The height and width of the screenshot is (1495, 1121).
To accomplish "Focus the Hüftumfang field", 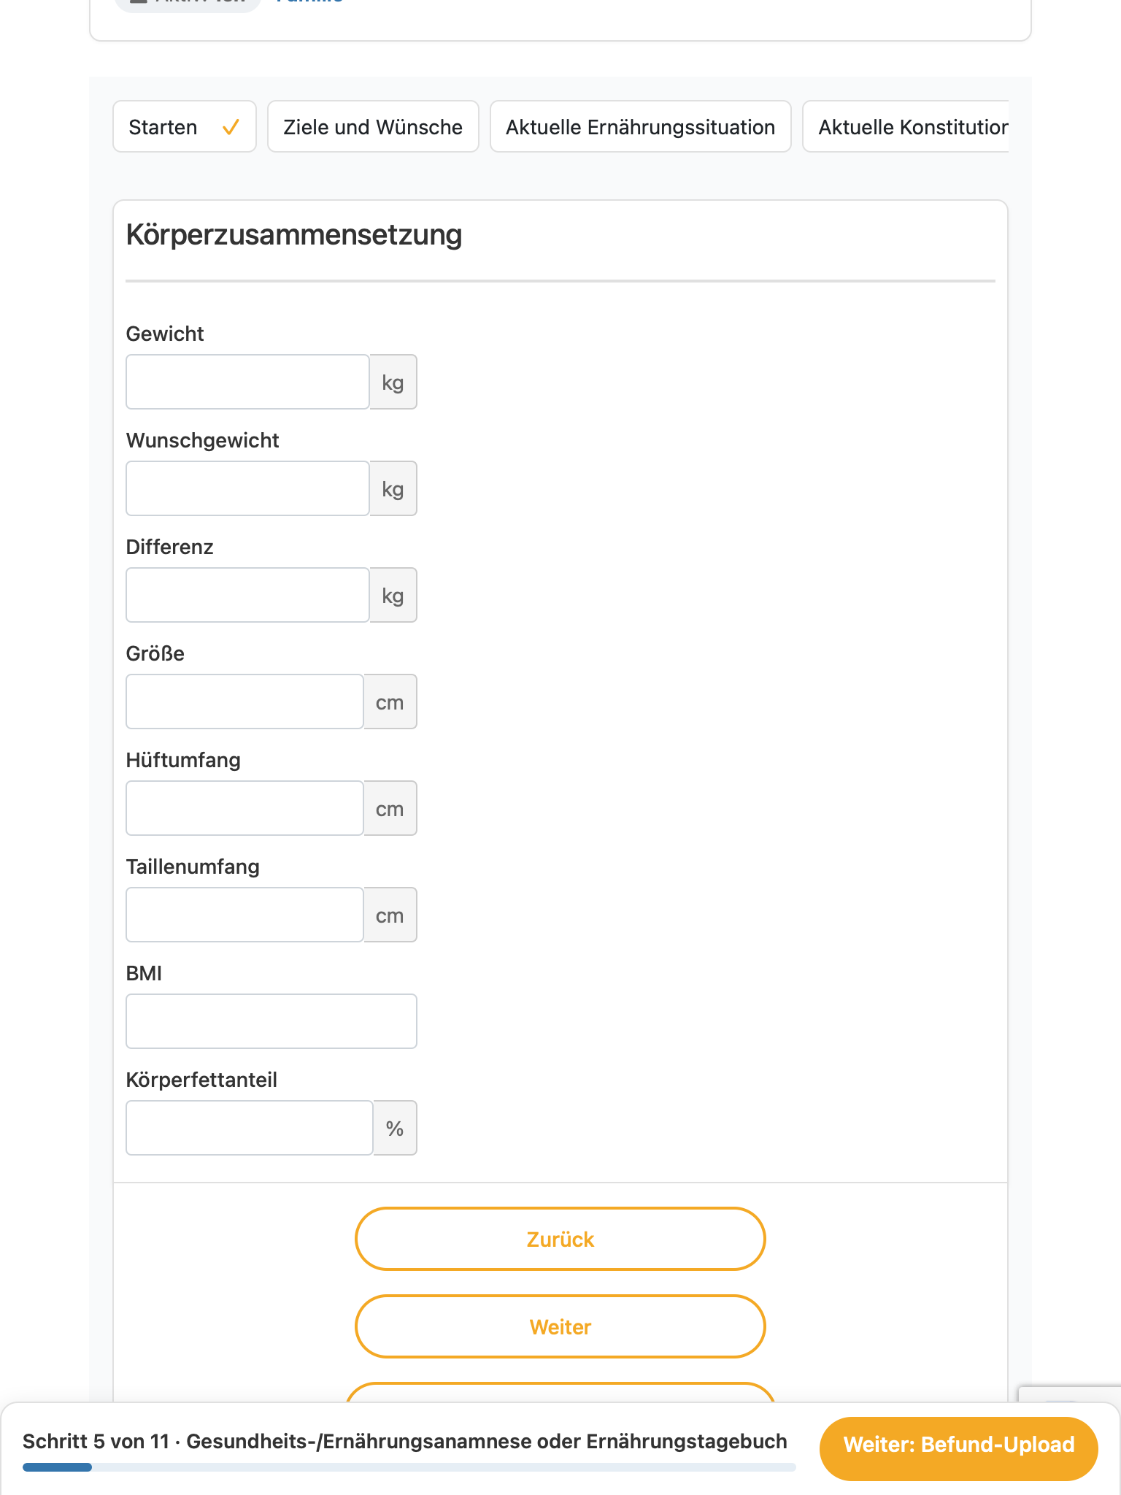I will (244, 808).
